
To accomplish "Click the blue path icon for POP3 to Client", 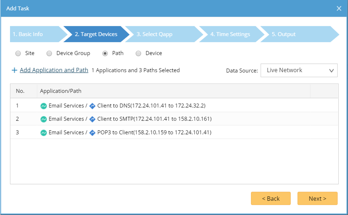I will pos(92,133).
